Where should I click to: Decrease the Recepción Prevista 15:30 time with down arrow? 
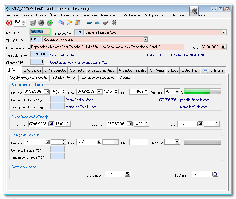64,93
